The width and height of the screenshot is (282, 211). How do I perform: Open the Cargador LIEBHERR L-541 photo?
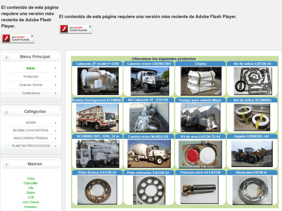click(252, 154)
